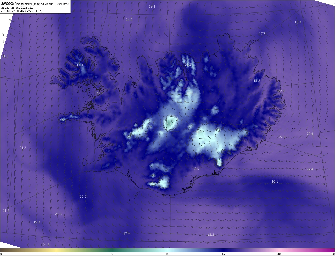Pick the 11.2 value on the map
Viewport: 335px width, 256px height.
(x=188, y=65)
